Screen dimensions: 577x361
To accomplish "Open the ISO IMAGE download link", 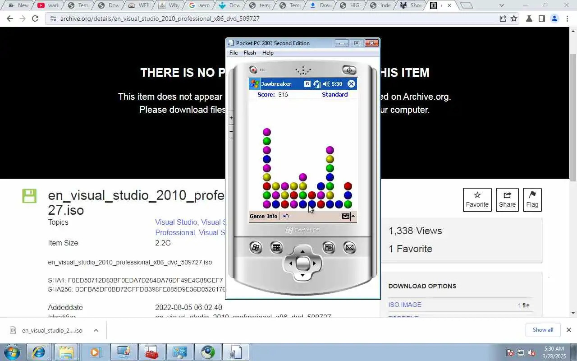I will click(x=405, y=305).
